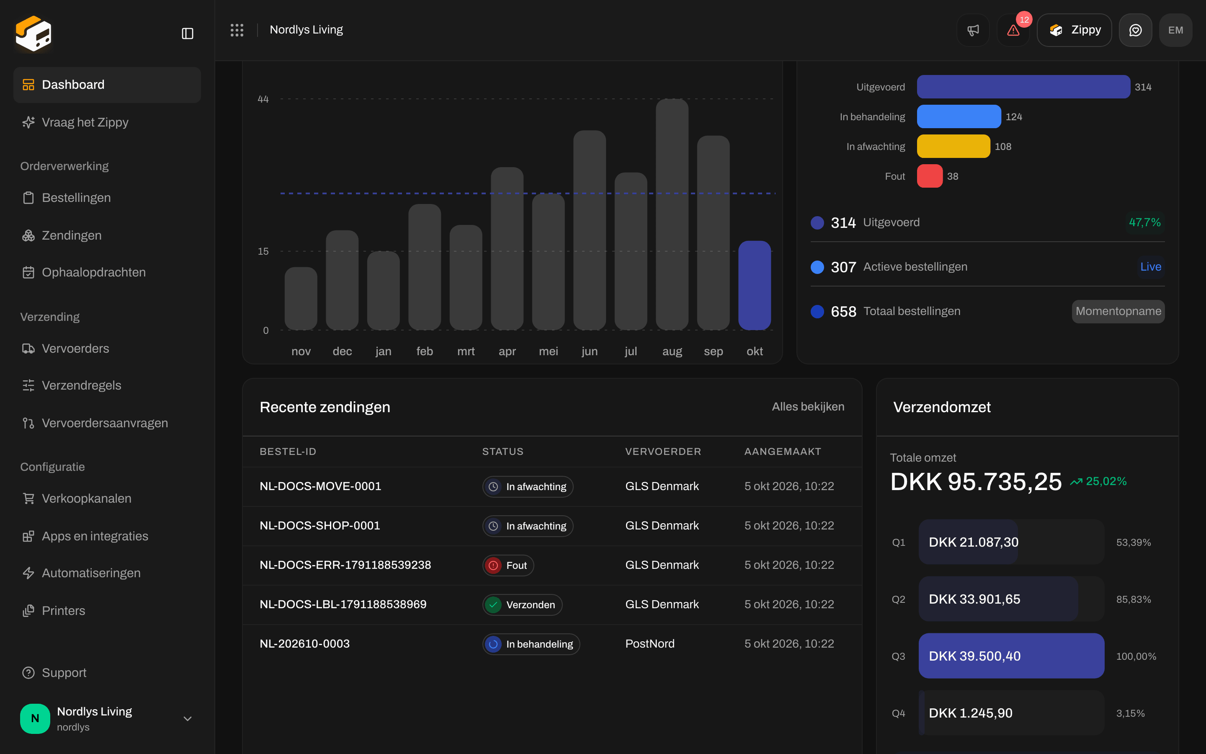This screenshot has width=1206, height=754.
Task: Open order NL-DOCS-MOVE-0001
Action: click(320, 486)
